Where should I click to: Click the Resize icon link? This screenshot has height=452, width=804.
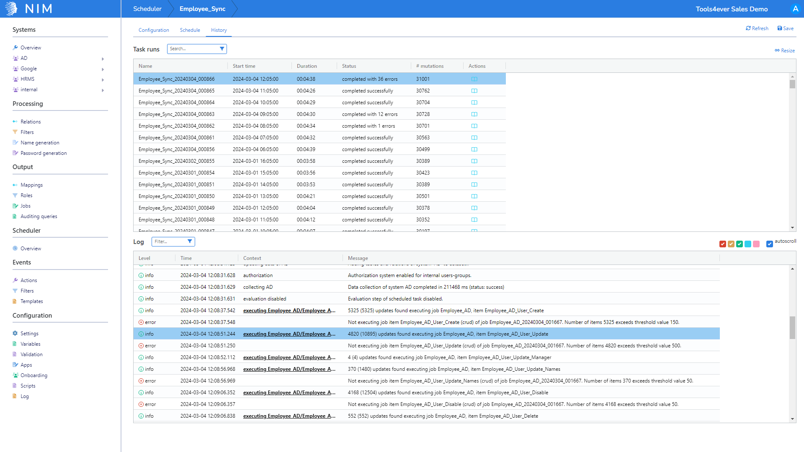[x=777, y=51]
